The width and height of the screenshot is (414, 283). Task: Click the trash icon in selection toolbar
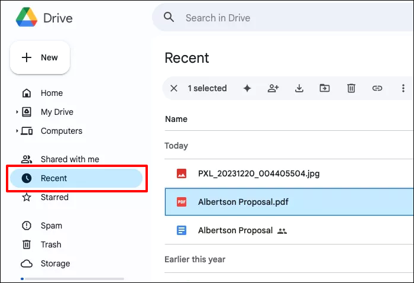351,88
